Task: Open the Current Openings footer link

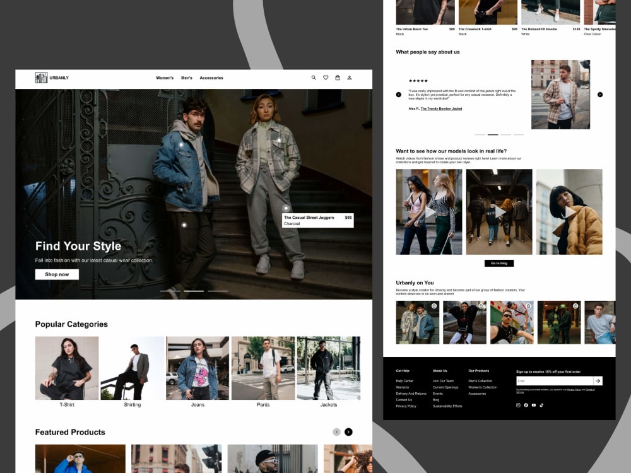Action: pyautogui.click(x=445, y=387)
